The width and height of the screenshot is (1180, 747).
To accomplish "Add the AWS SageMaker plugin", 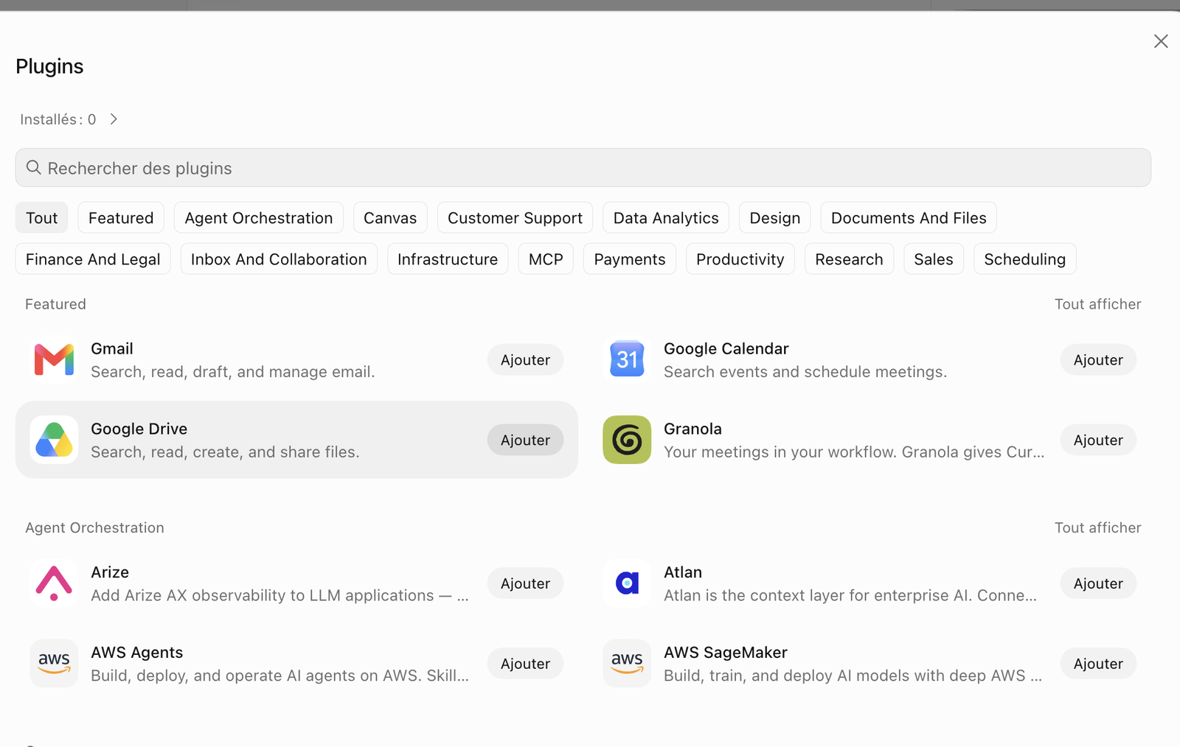I will pos(1098,663).
